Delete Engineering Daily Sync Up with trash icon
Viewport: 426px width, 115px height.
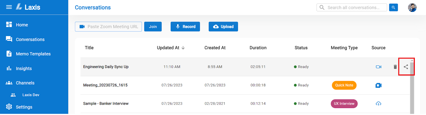(x=395, y=67)
